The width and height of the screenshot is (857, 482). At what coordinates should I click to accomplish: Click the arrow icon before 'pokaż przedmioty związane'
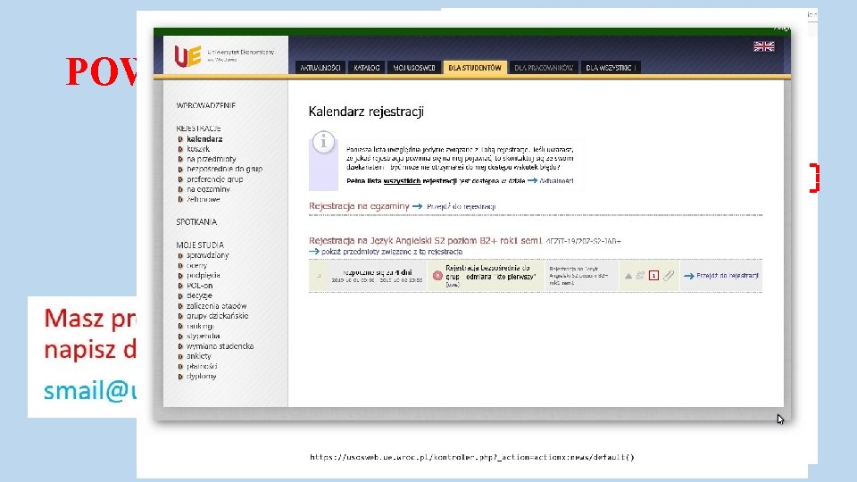(x=313, y=252)
